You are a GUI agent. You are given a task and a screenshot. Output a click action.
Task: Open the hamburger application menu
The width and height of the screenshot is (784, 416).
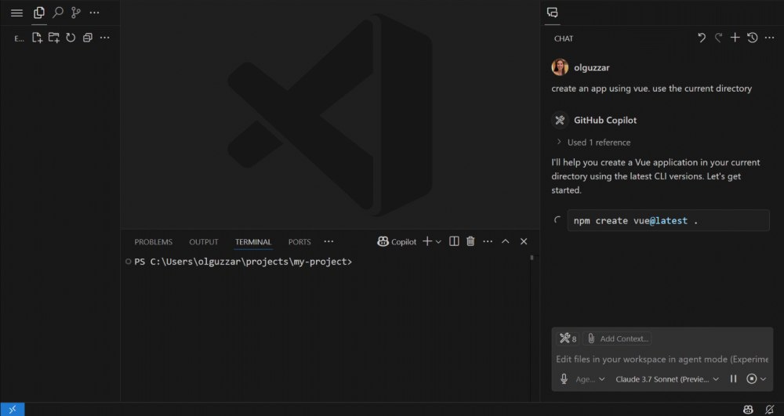pyautogui.click(x=16, y=13)
